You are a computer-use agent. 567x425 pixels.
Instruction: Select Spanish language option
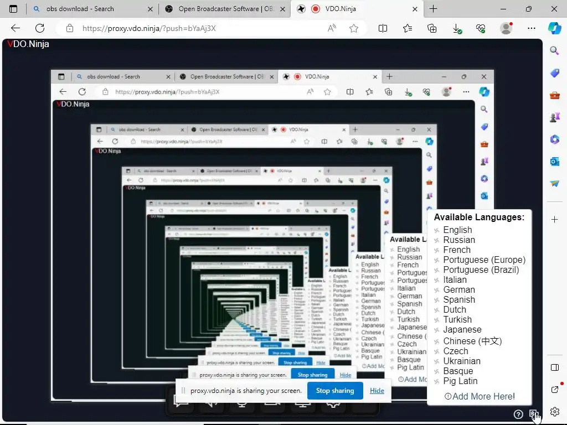[459, 299]
